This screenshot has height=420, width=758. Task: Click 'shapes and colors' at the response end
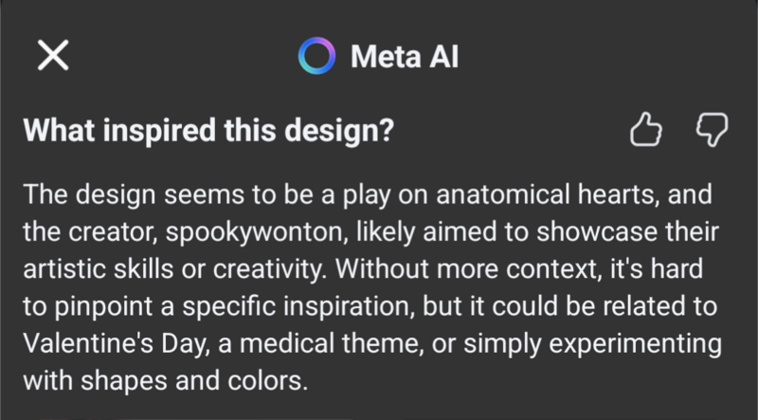pyautogui.click(x=191, y=381)
